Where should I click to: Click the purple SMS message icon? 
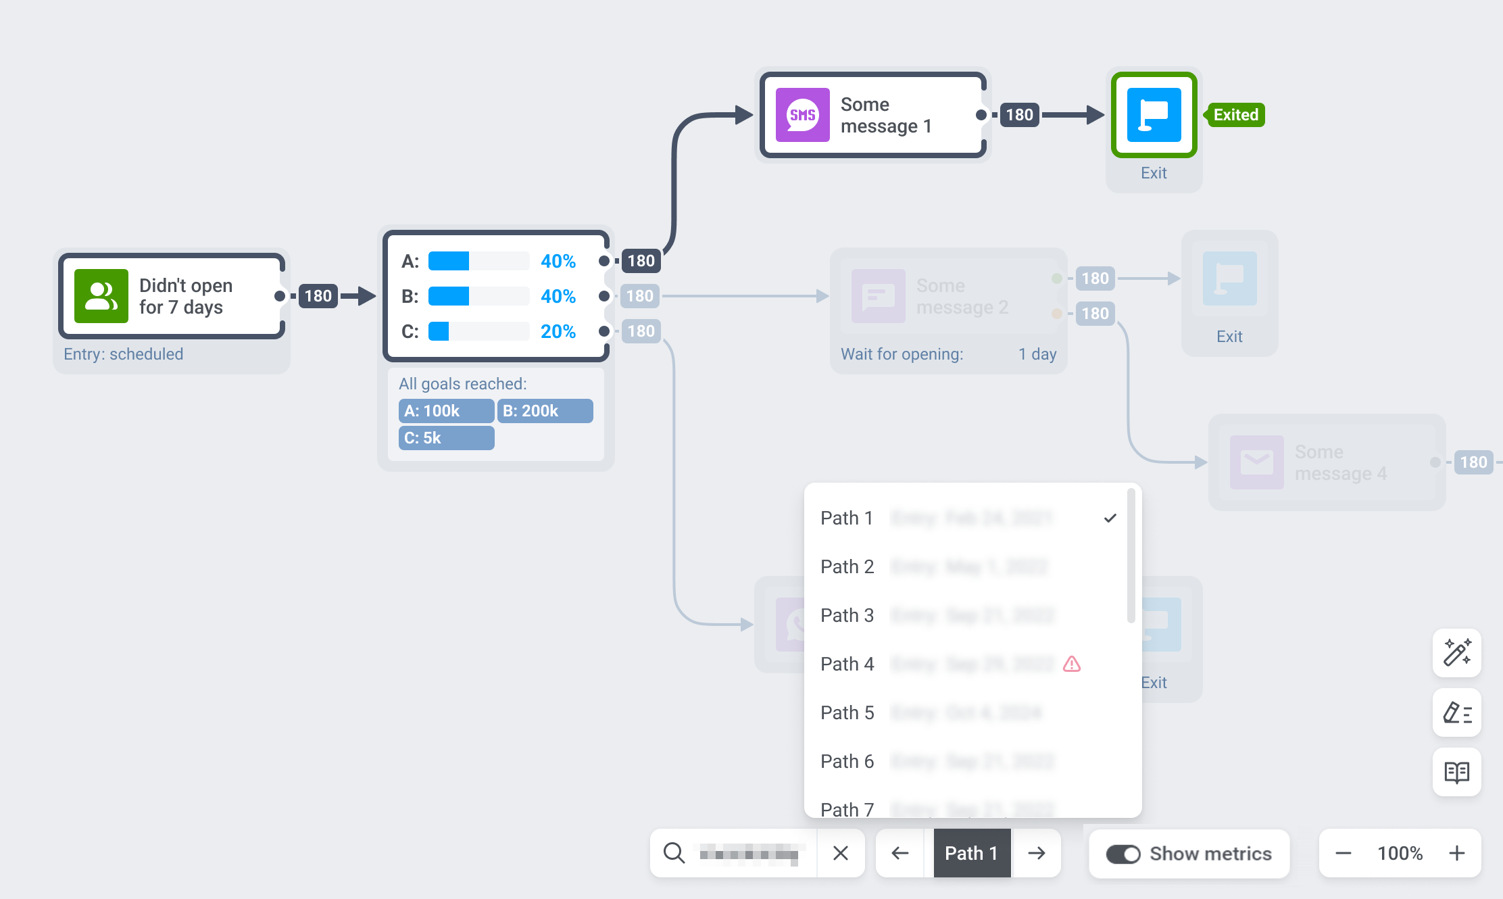tap(802, 115)
